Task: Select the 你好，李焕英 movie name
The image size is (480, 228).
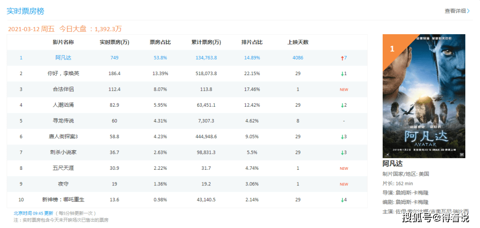Action: point(64,73)
